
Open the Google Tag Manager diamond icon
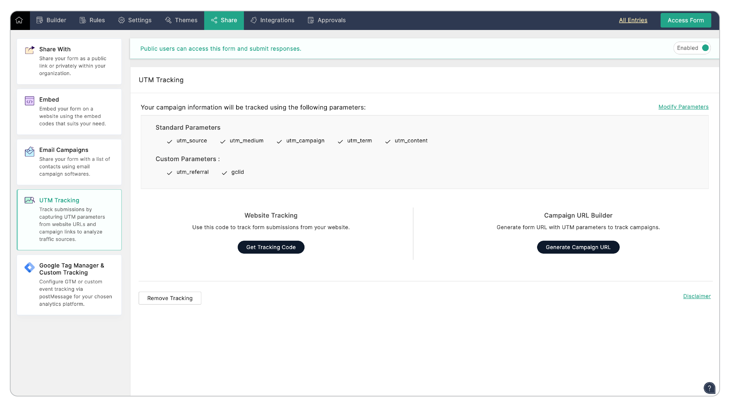click(30, 267)
